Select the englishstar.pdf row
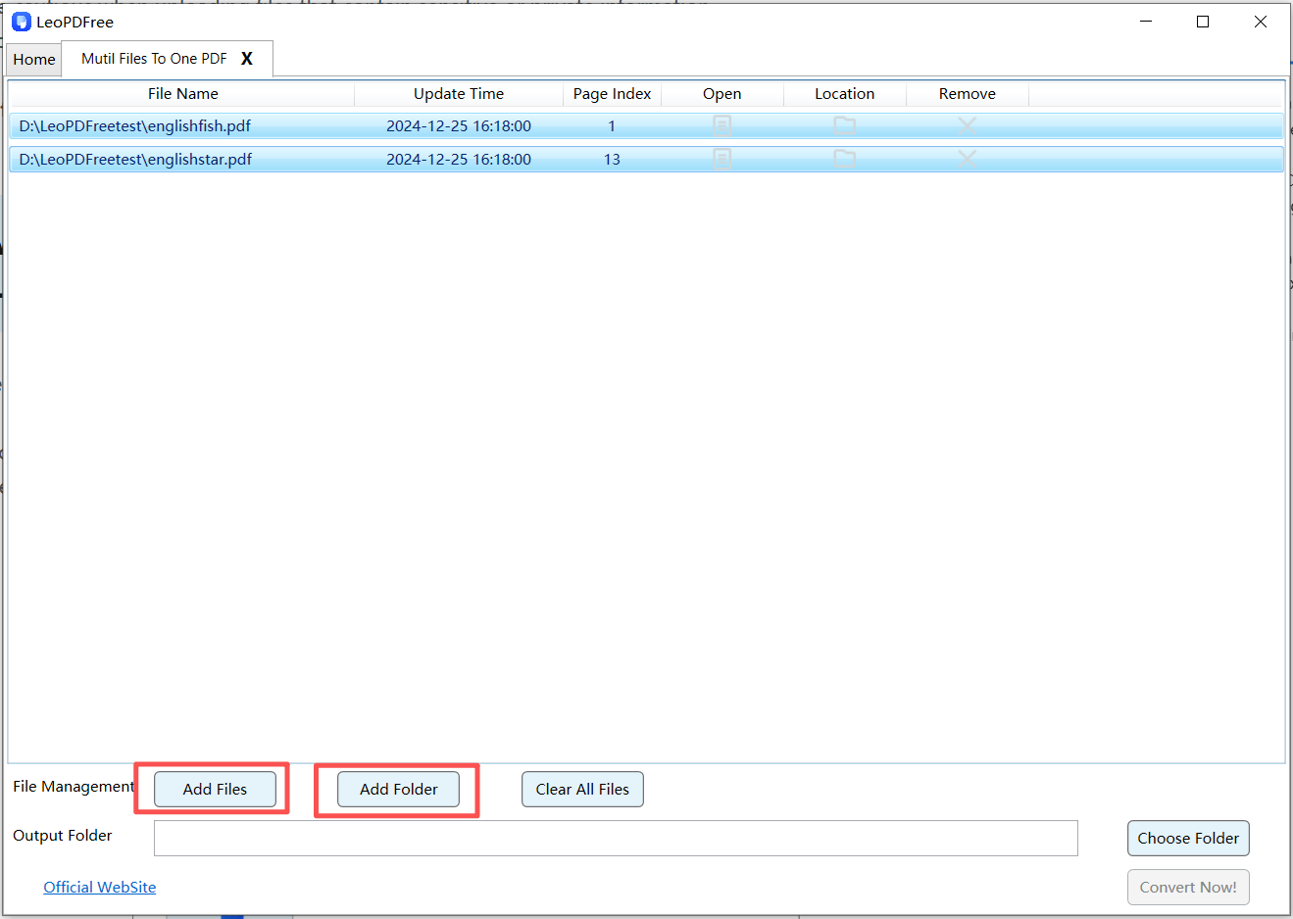This screenshot has width=1293, height=919. 294,159
